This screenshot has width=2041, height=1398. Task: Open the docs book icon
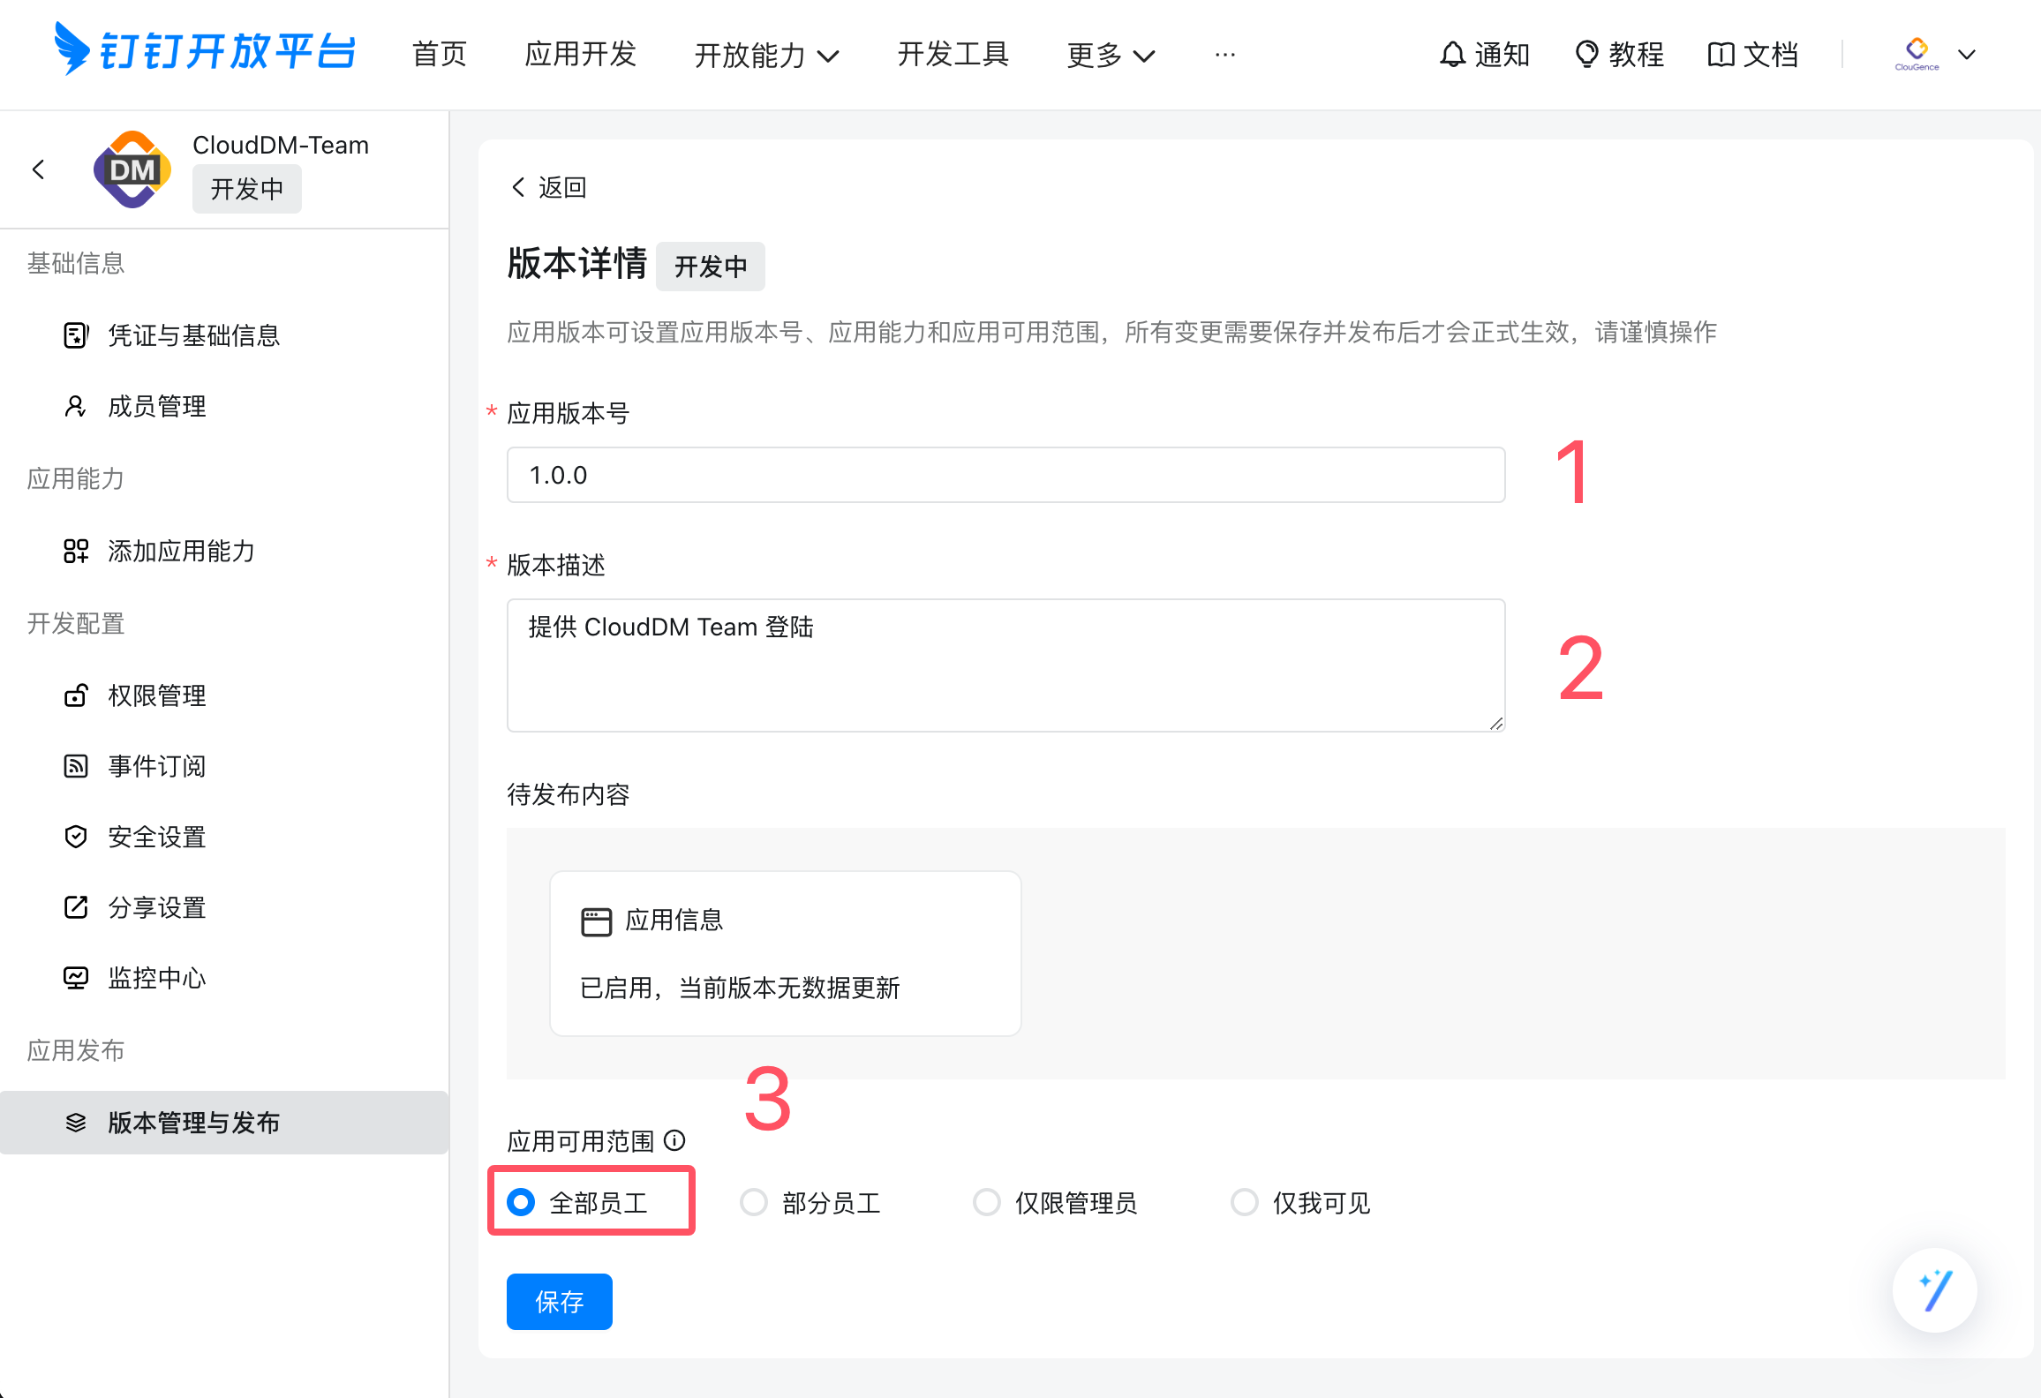1721,55
